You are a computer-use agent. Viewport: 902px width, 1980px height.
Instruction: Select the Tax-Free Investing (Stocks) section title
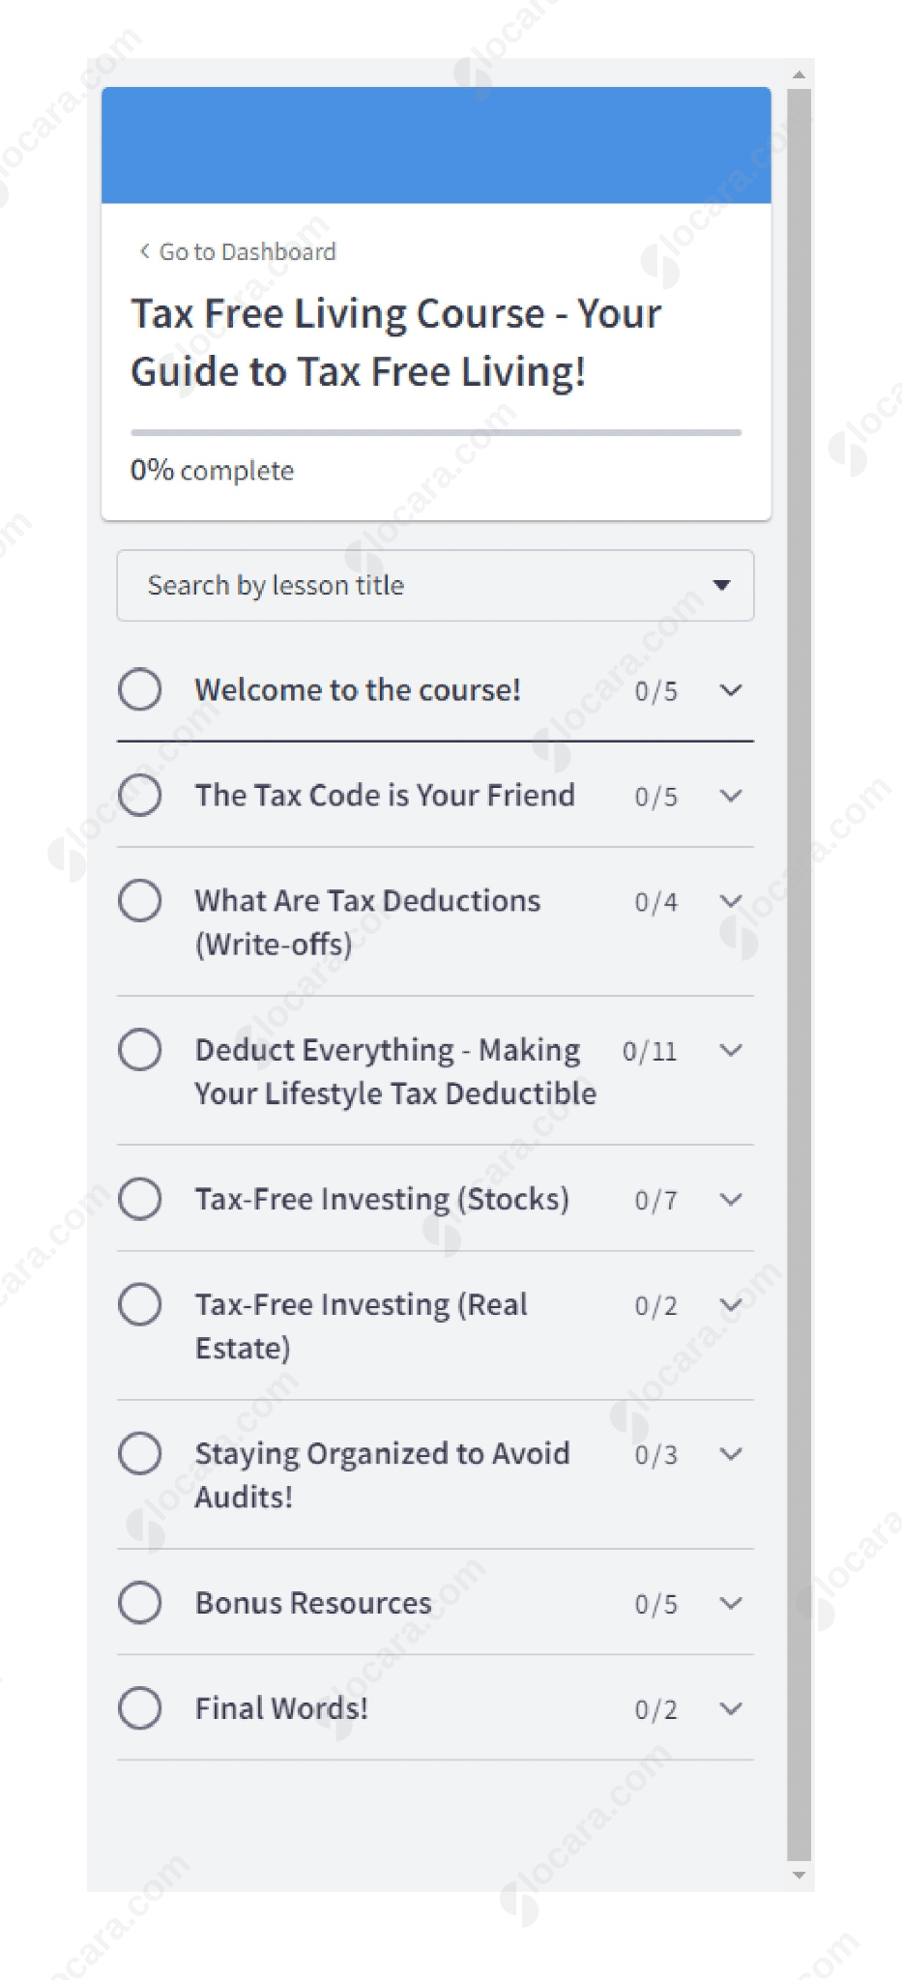pyautogui.click(x=381, y=1198)
